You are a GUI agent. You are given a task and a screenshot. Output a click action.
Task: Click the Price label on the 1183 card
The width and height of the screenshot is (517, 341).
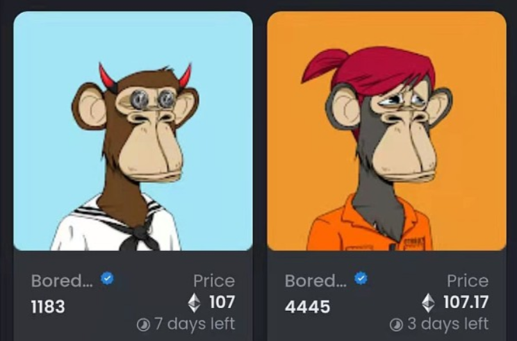point(214,281)
